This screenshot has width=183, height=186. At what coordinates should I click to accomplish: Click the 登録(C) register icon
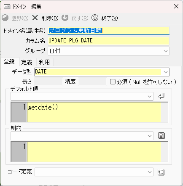click(5, 18)
